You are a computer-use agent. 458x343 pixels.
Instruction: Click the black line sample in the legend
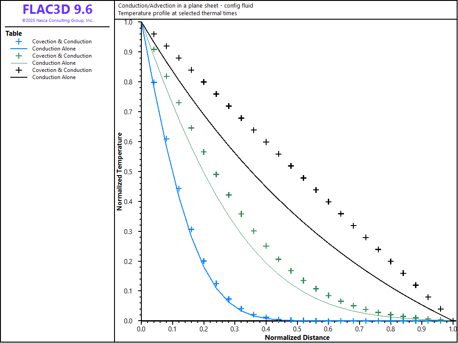[x=18, y=77]
